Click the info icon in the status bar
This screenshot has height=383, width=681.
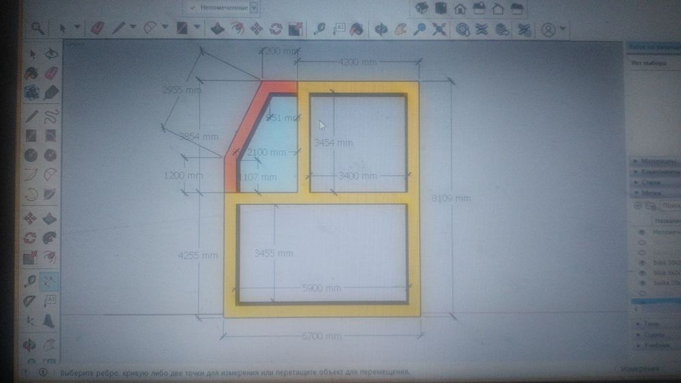(42, 371)
